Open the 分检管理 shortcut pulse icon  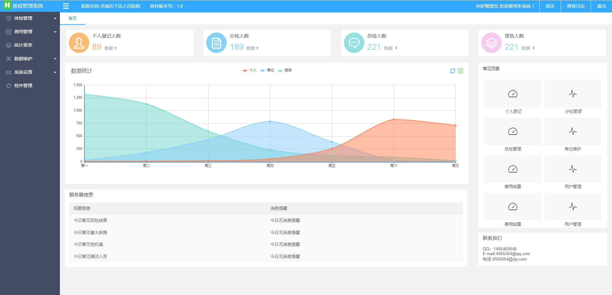coord(573,94)
